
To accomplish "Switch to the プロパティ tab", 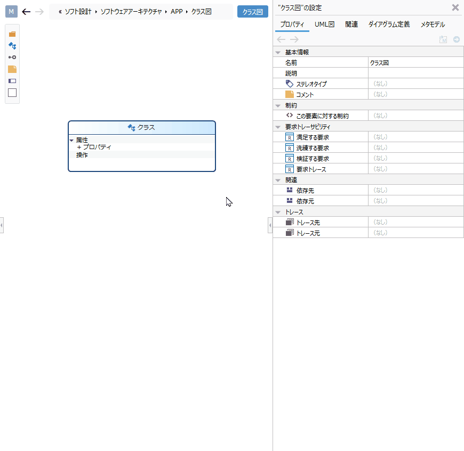I will 292,24.
